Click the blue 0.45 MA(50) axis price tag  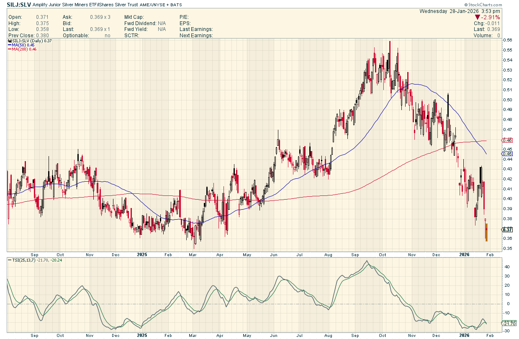point(507,154)
